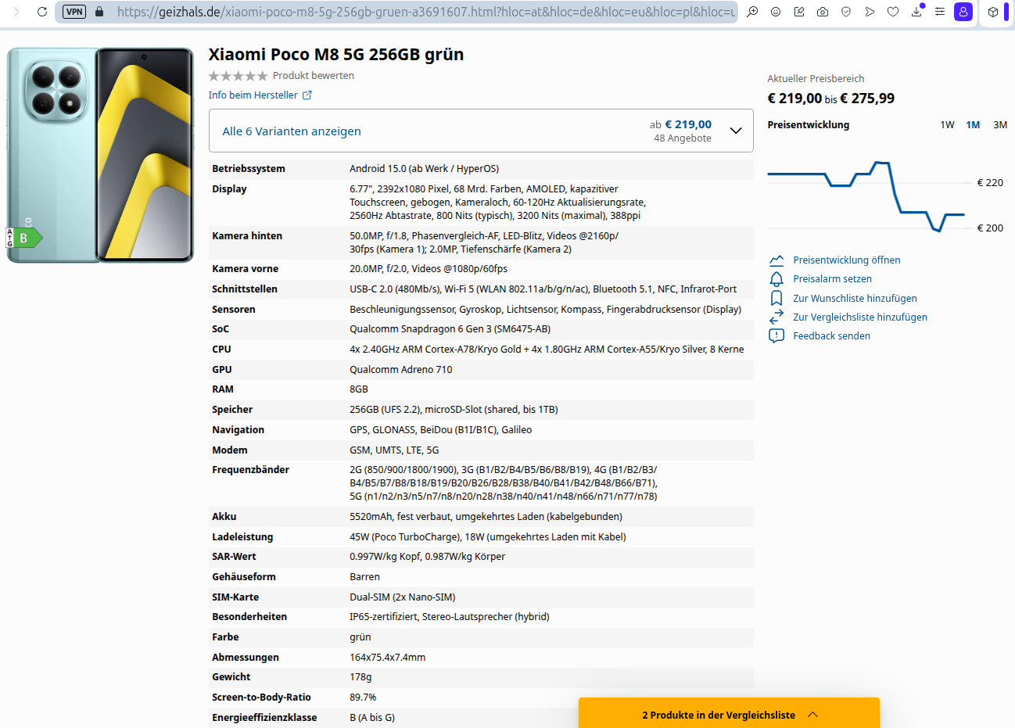Click the 'Akku' spec label
This screenshot has height=728, width=1015.
click(x=224, y=517)
